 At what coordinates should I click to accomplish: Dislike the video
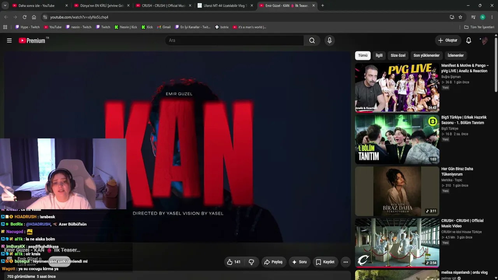tap(251, 262)
